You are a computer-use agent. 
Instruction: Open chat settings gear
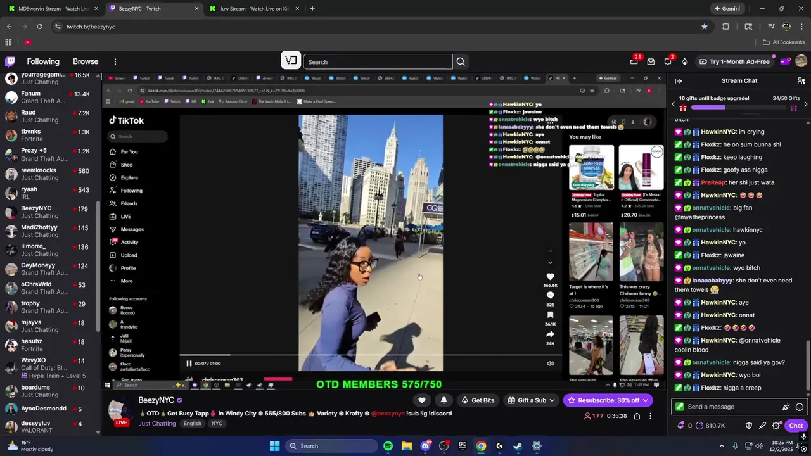tap(776, 426)
